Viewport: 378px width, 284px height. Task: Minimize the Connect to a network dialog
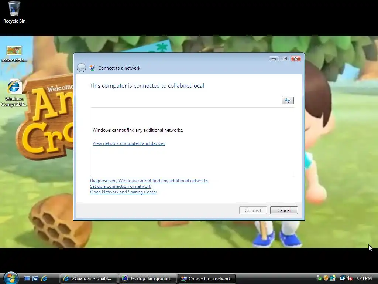tap(274, 59)
